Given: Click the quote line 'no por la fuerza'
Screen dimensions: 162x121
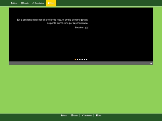Looking at the screenshot, I should pyautogui.click(x=68, y=23).
